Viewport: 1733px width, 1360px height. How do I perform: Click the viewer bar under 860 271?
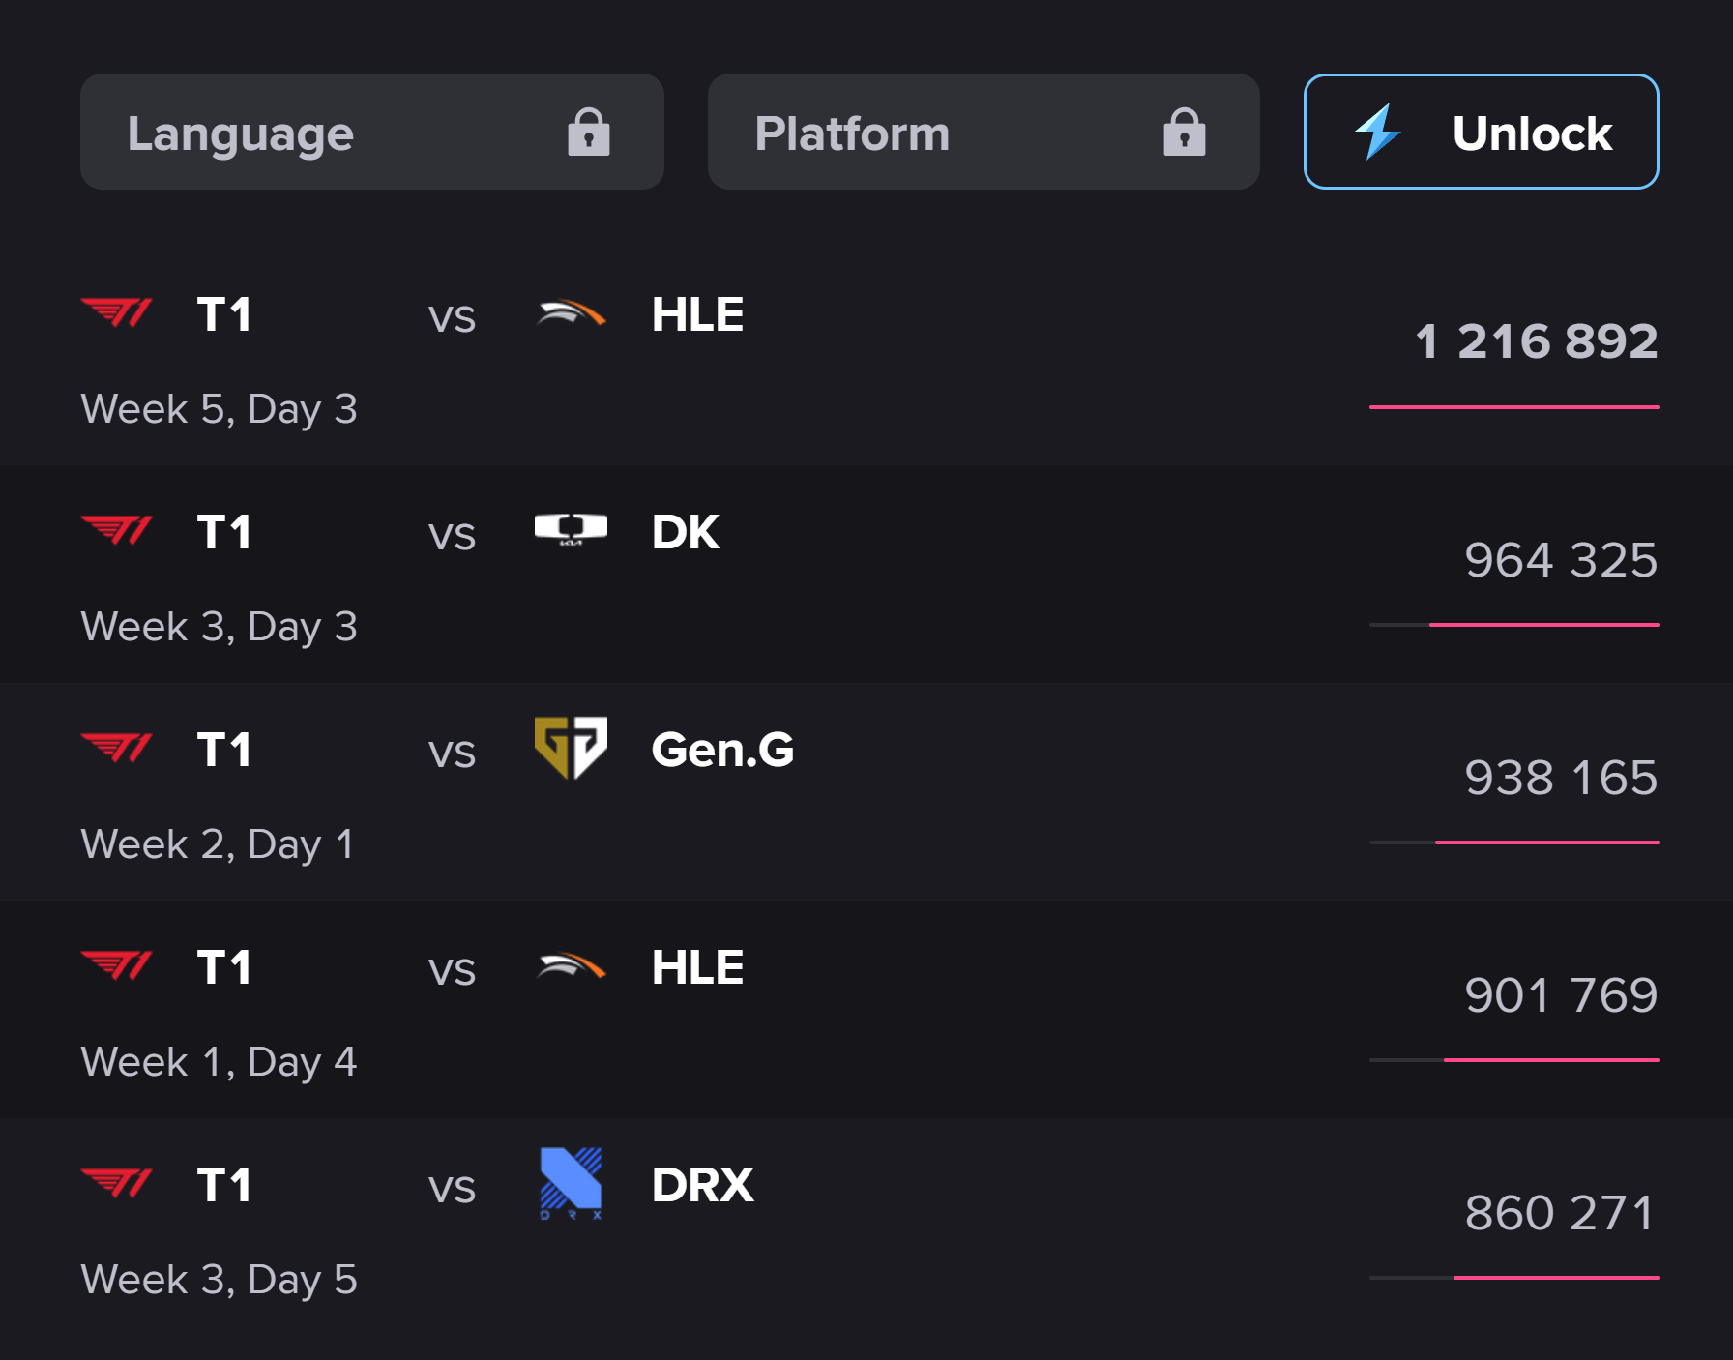point(1514,1278)
